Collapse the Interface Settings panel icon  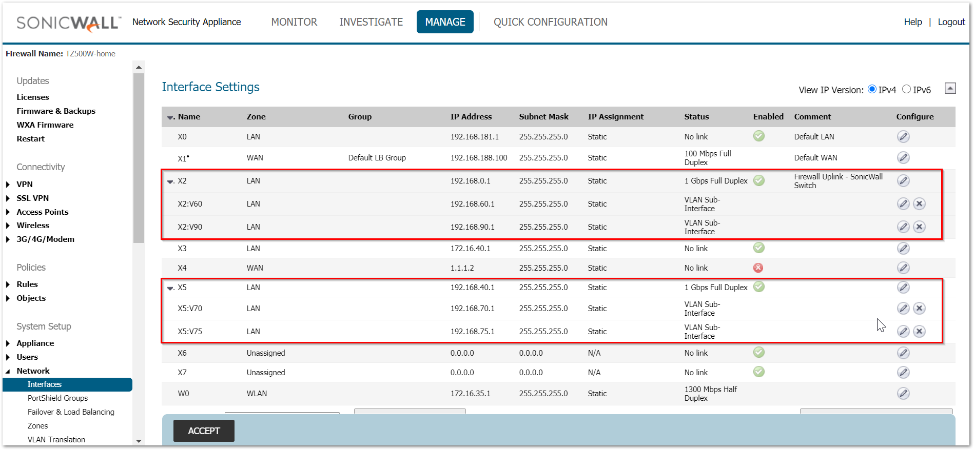950,88
